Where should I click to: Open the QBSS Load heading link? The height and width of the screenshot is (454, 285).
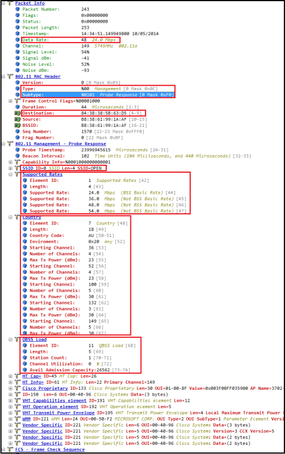coord(34,340)
